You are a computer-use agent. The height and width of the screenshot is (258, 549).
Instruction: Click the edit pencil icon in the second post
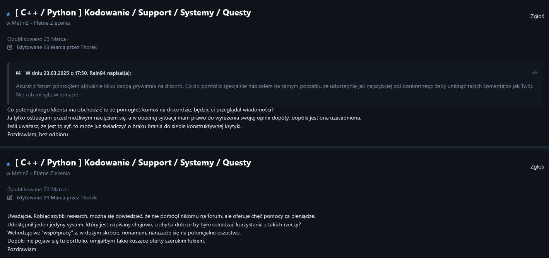(x=10, y=197)
